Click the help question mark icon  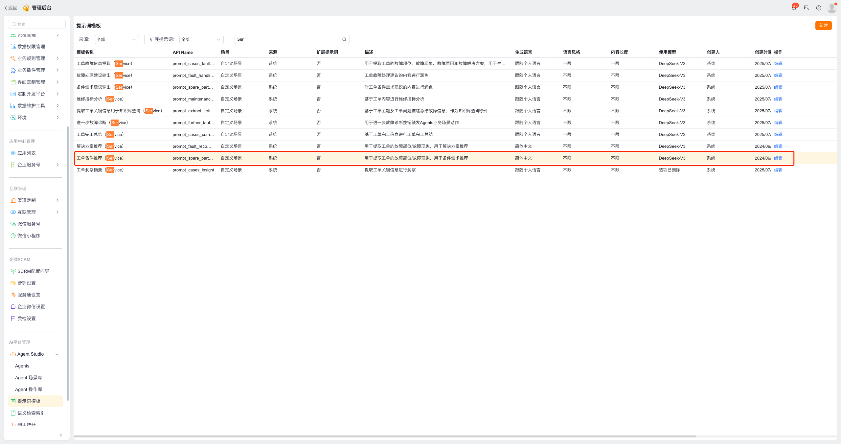(x=819, y=8)
